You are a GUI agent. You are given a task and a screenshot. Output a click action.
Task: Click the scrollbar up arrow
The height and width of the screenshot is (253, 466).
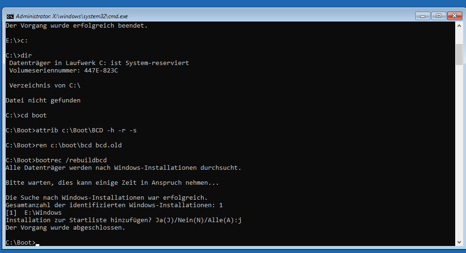pyautogui.click(x=459, y=26)
